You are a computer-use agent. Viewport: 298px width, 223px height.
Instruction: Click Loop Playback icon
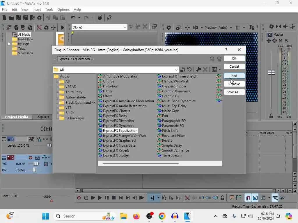(86, 198)
